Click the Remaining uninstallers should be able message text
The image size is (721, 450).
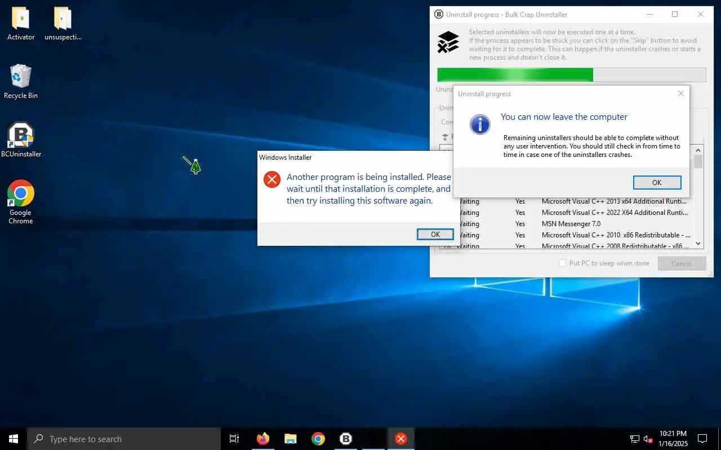click(x=592, y=146)
